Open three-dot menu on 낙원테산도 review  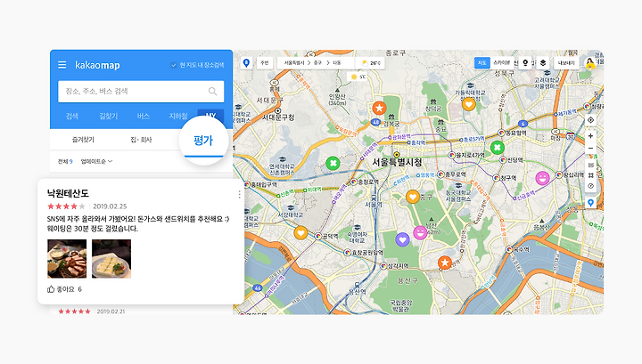[239, 195]
